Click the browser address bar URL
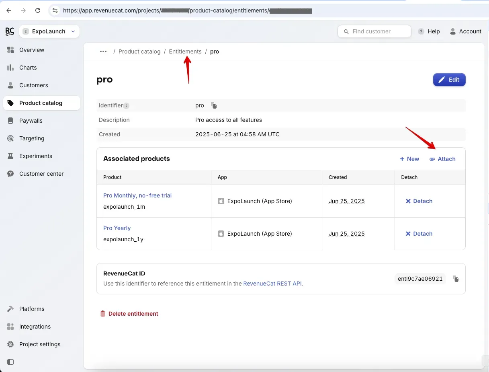This screenshot has width=489, height=372. (188, 11)
